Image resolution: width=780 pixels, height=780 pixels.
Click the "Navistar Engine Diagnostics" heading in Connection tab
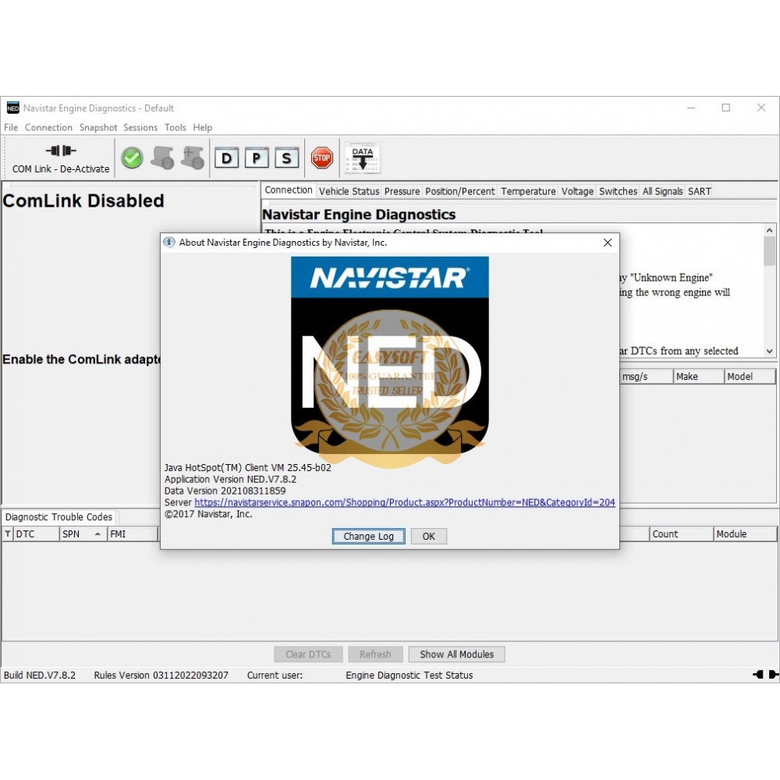(359, 214)
